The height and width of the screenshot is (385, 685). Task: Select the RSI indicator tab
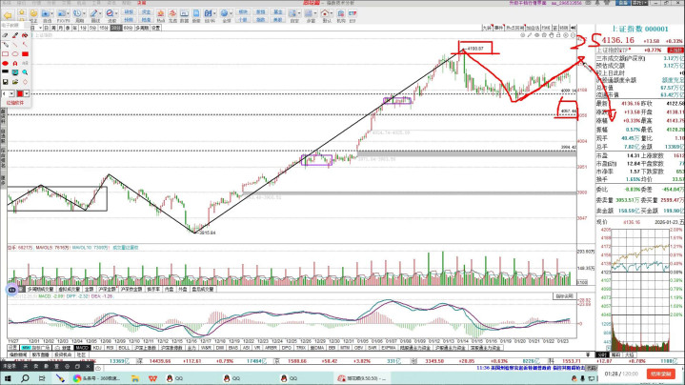click(x=111, y=348)
